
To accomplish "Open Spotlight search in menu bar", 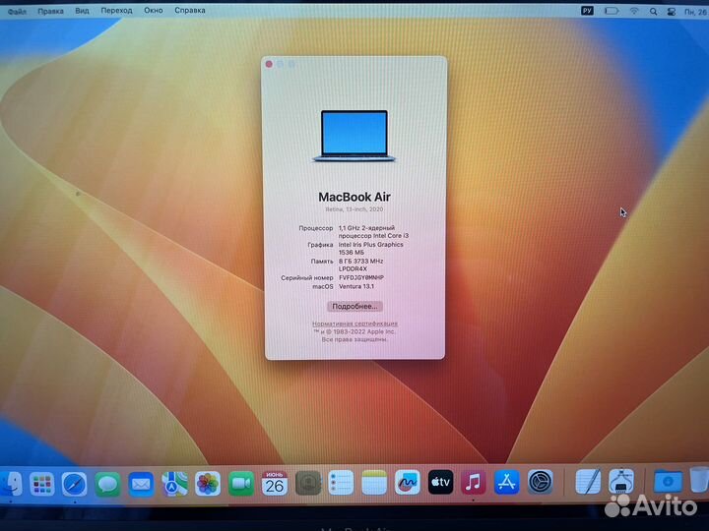I will click(x=654, y=11).
